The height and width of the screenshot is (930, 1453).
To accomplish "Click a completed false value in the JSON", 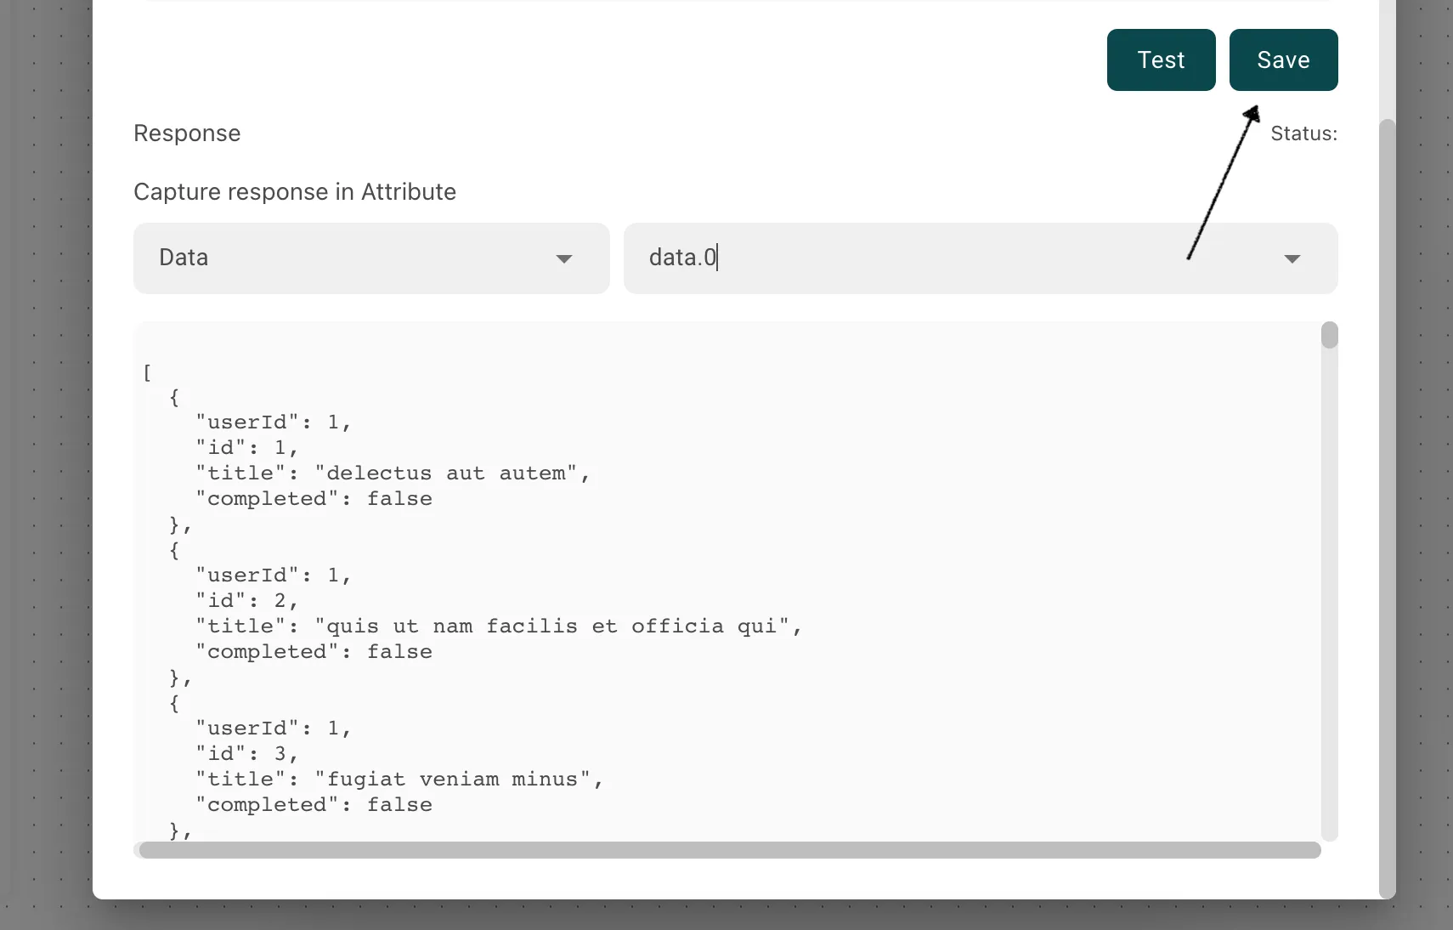I will (x=314, y=498).
